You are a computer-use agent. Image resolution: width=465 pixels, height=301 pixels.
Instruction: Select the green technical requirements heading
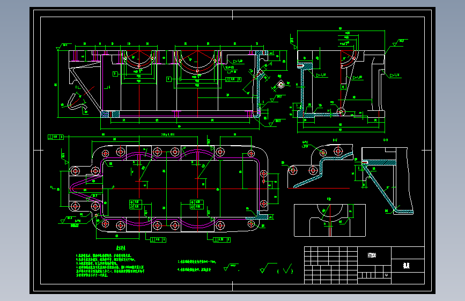(x=120, y=247)
